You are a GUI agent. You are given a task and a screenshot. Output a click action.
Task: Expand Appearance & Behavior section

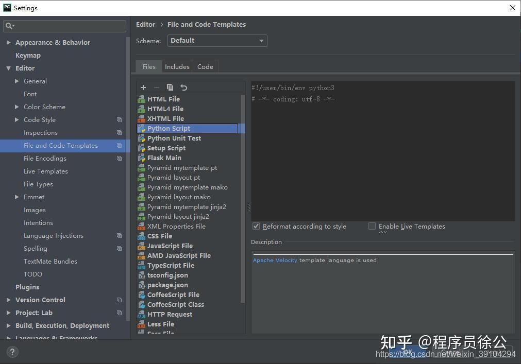pos(8,42)
